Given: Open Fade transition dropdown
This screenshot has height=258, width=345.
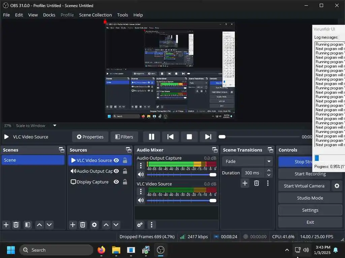Looking at the screenshot, I should click(x=247, y=162).
